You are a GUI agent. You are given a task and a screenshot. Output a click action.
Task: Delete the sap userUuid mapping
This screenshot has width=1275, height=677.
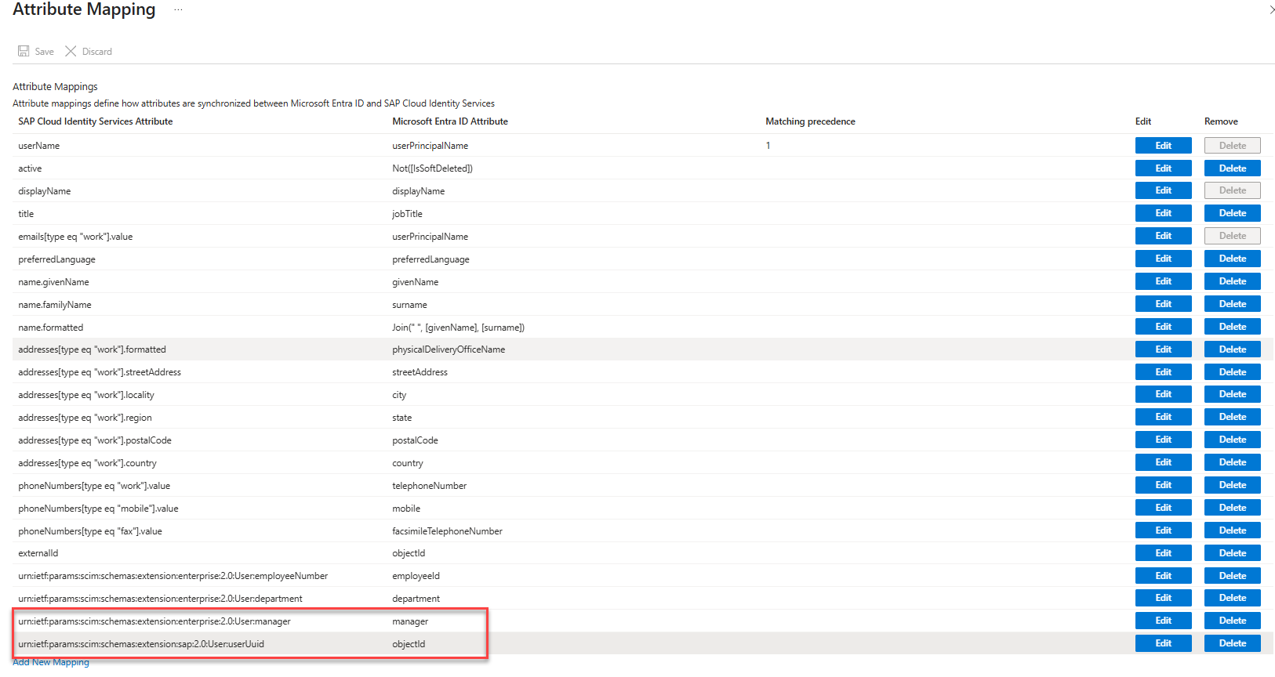point(1232,643)
